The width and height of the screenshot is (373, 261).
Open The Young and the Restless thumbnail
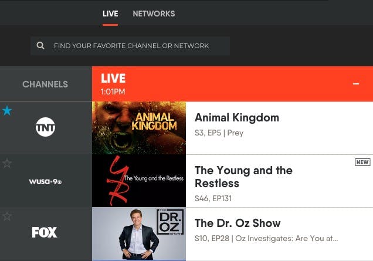point(139,181)
